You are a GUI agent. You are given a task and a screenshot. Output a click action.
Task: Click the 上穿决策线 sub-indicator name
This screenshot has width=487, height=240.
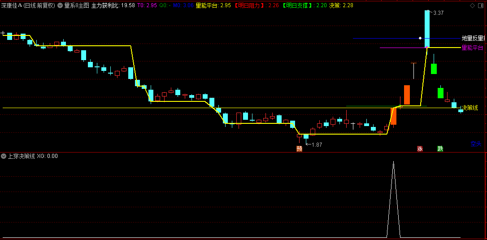(x=21, y=156)
